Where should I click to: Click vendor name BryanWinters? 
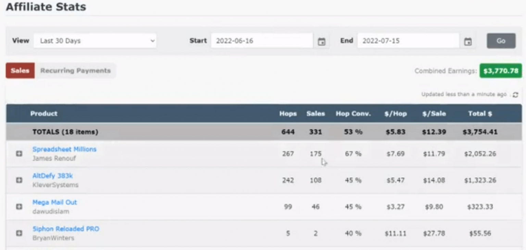click(x=53, y=238)
